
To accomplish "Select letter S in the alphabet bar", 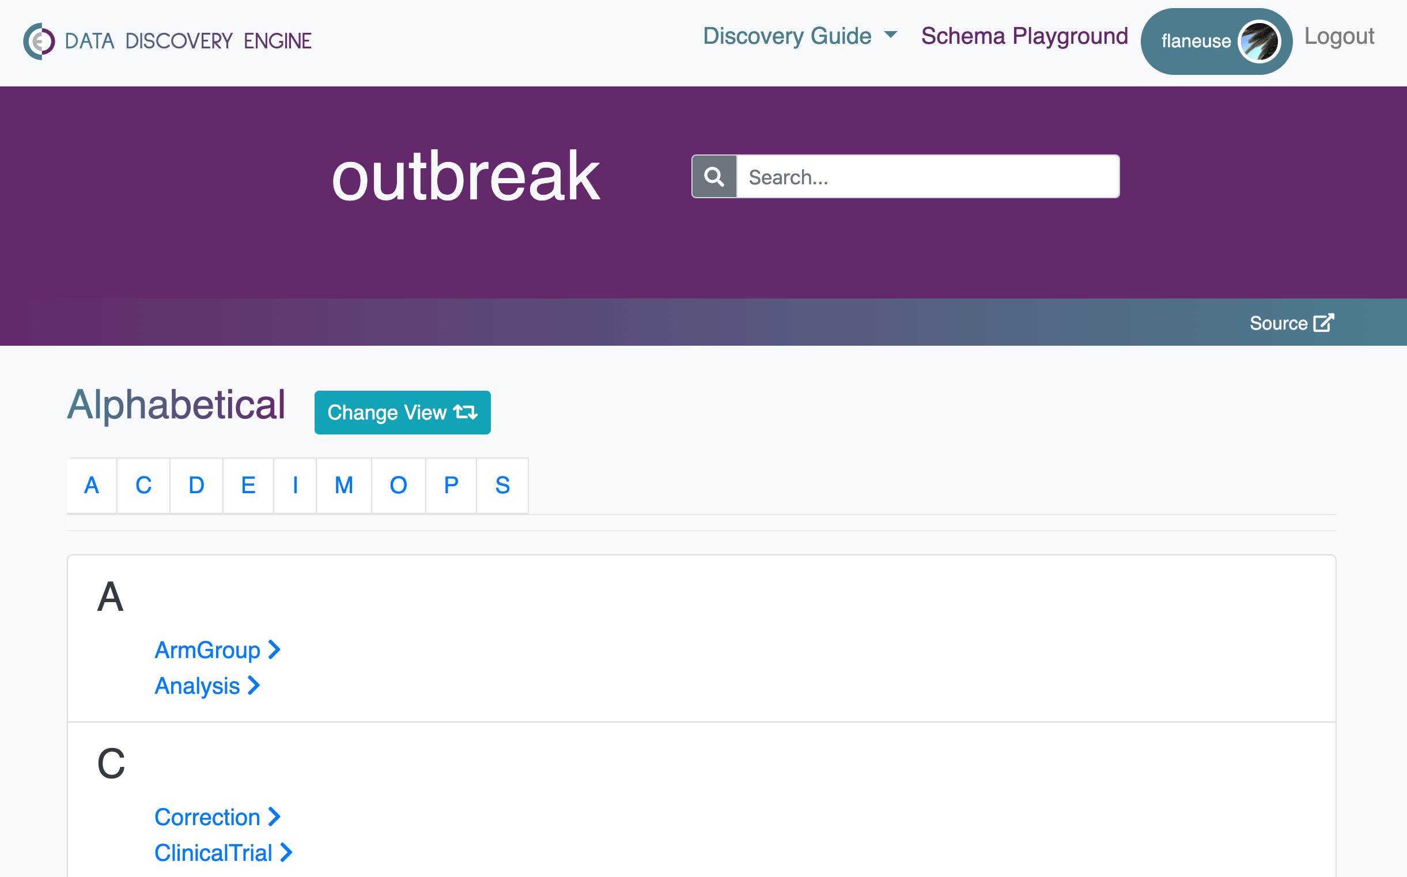I will (x=502, y=486).
